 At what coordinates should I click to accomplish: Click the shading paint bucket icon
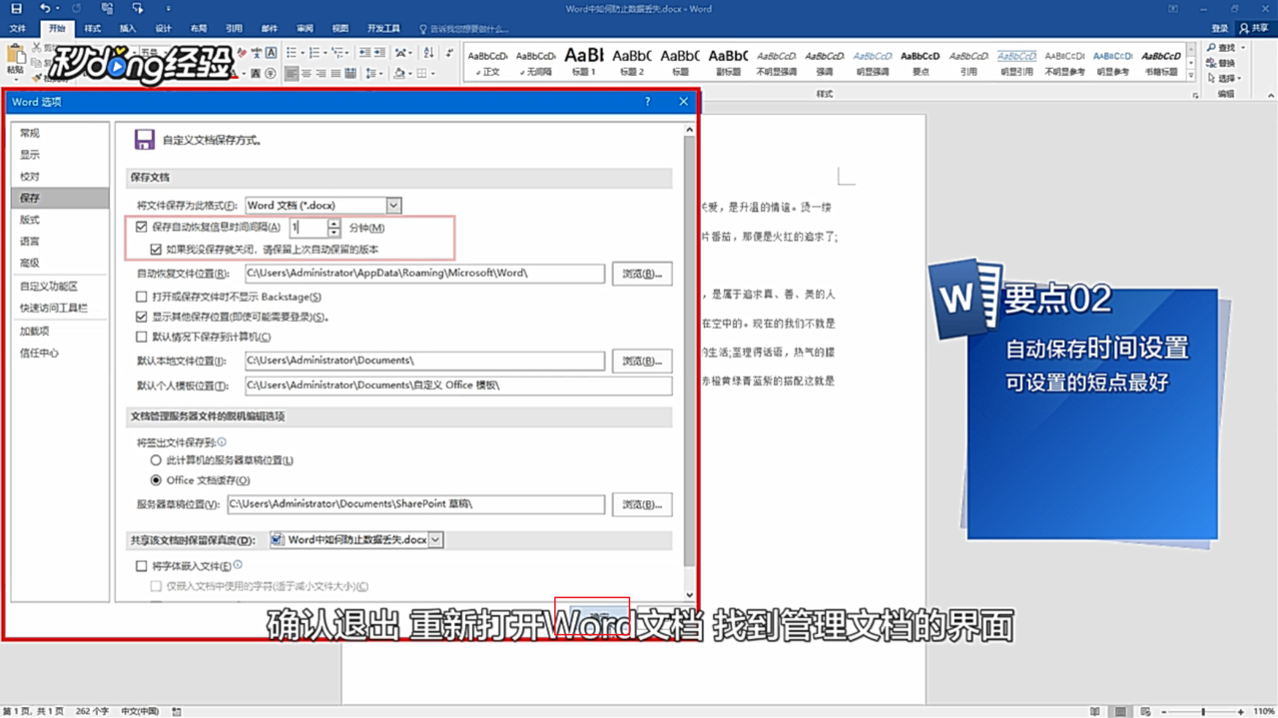point(399,73)
